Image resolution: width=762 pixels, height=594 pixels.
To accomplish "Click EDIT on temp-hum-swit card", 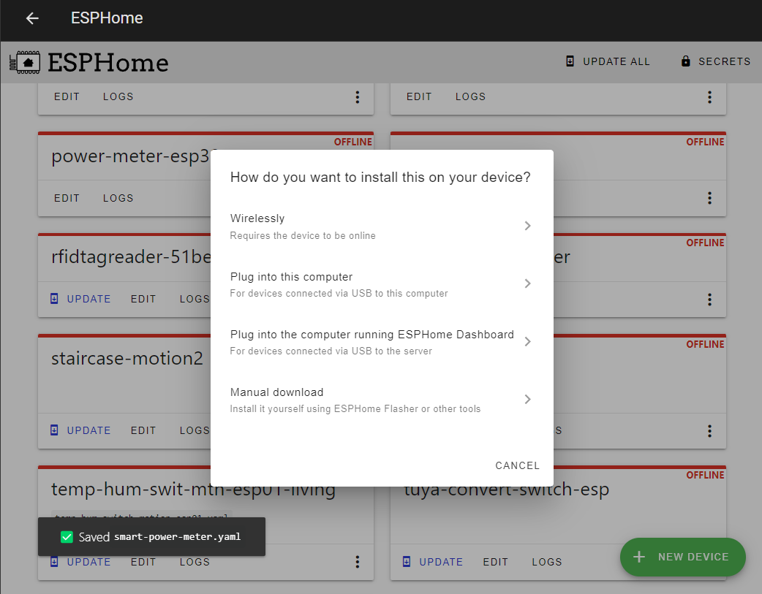I will pos(143,562).
